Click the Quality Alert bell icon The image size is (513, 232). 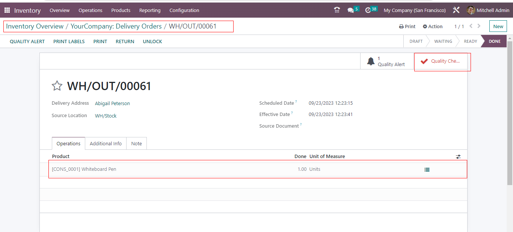pyautogui.click(x=371, y=61)
